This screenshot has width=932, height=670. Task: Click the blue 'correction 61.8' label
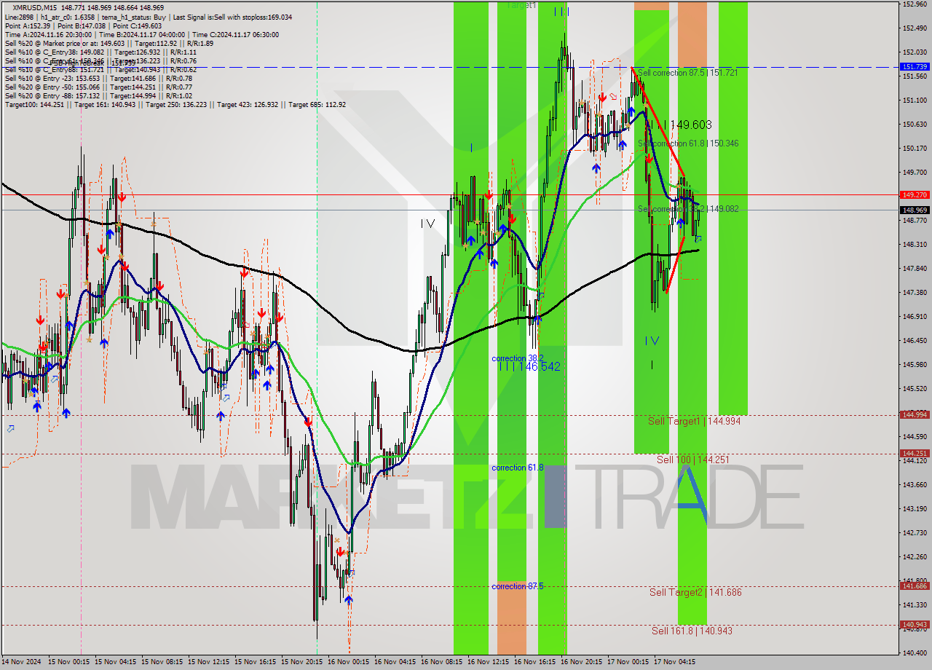[x=517, y=468]
